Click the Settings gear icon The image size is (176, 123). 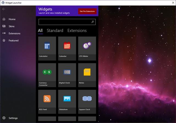[4, 118]
